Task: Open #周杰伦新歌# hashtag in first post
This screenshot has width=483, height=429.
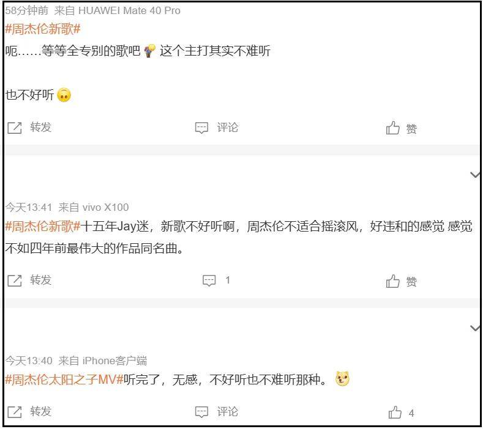Action: tap(43, 29)
